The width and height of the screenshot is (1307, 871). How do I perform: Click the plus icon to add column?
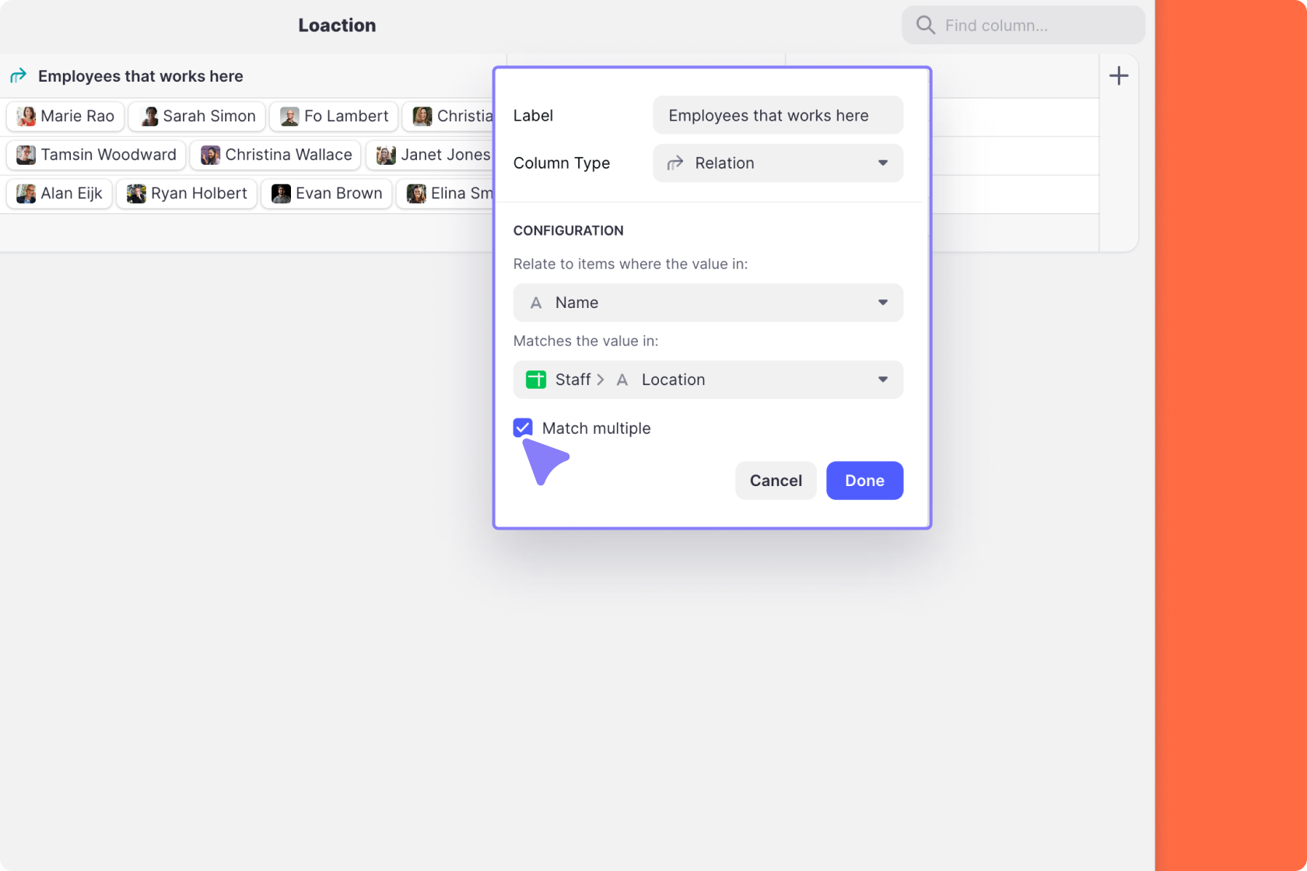pos(1118,76)
